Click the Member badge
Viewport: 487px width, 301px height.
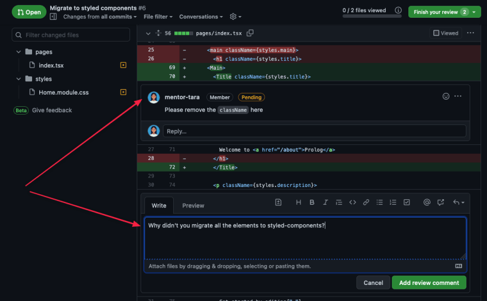point(220,97)
